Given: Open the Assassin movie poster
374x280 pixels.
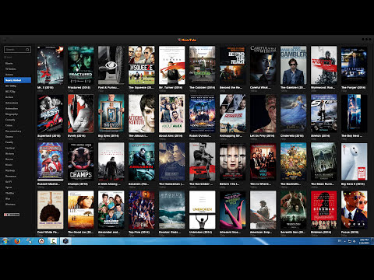Looking at the screenshot, I should coord(142,162).
